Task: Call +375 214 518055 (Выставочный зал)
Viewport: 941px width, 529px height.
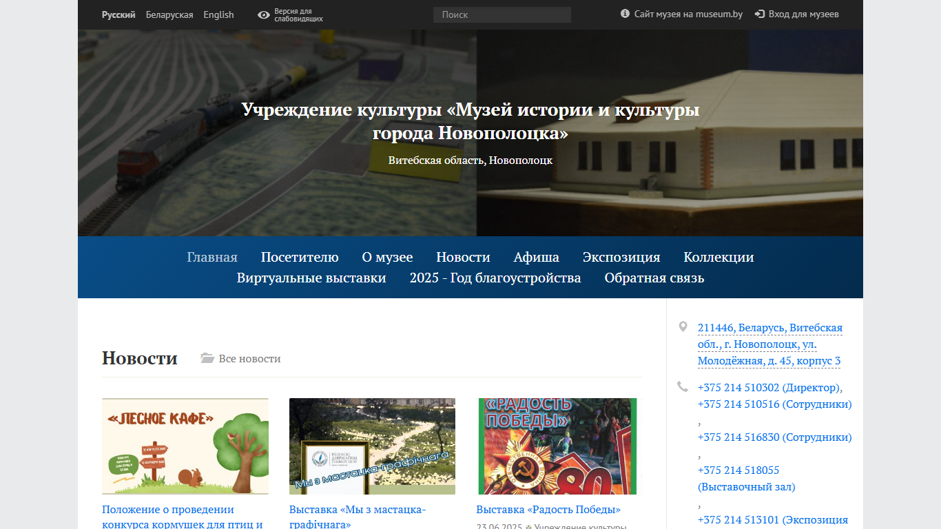Action: tap(747, 479)
